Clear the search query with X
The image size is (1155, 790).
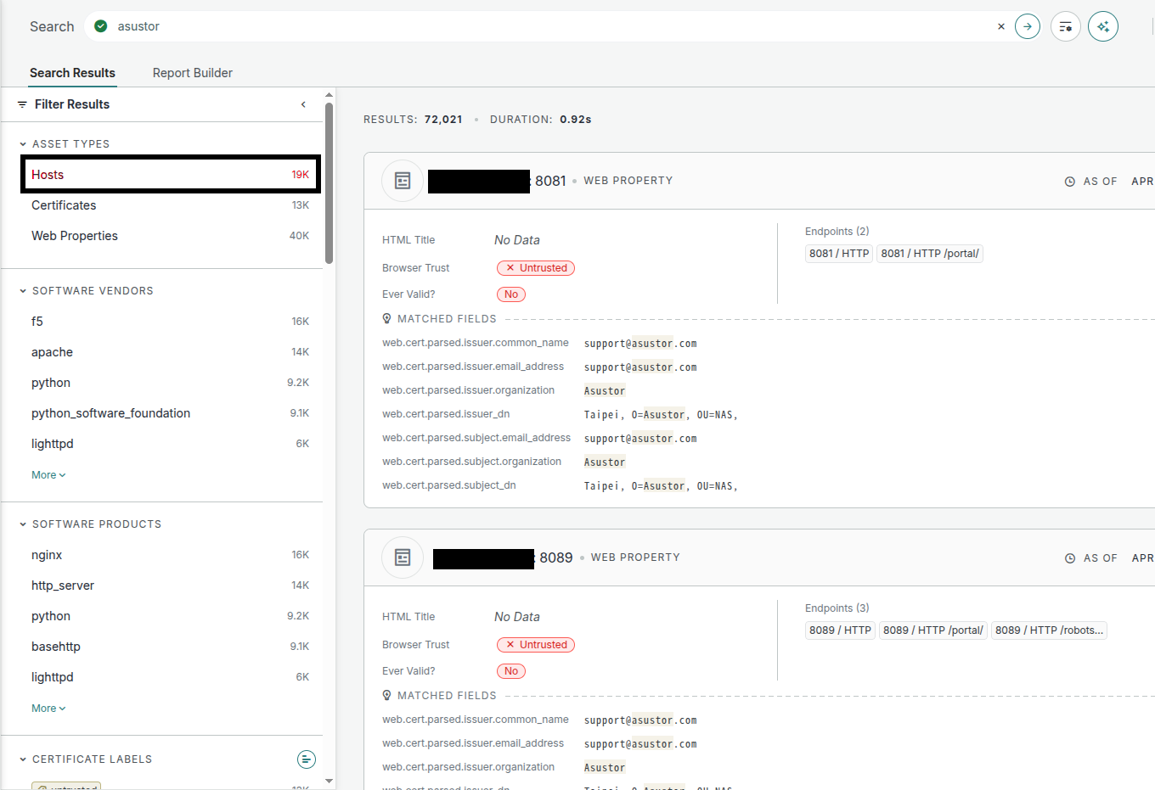click(1001, 26)
